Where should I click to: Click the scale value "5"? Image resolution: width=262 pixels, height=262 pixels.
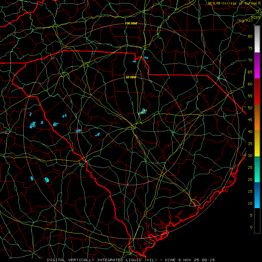[251, 215]
